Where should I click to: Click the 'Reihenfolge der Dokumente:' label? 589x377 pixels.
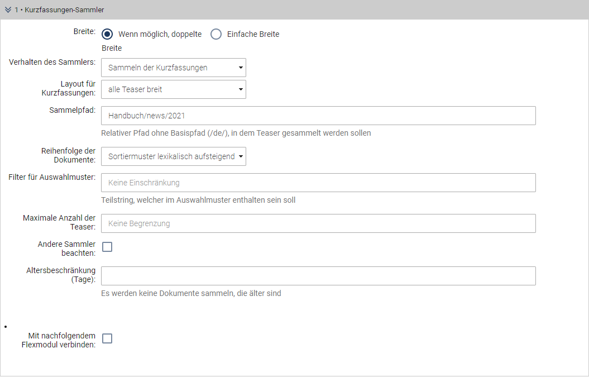tap(68, 155)
